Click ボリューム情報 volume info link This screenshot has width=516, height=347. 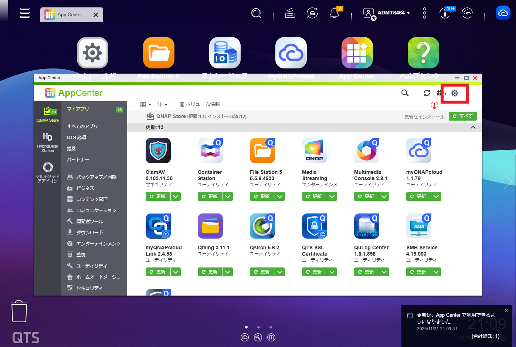[x=200, y=104]
